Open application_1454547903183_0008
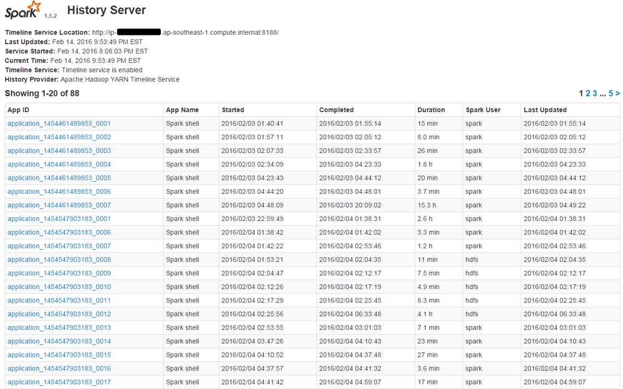 pyautogui.click(x=59, y=260)
